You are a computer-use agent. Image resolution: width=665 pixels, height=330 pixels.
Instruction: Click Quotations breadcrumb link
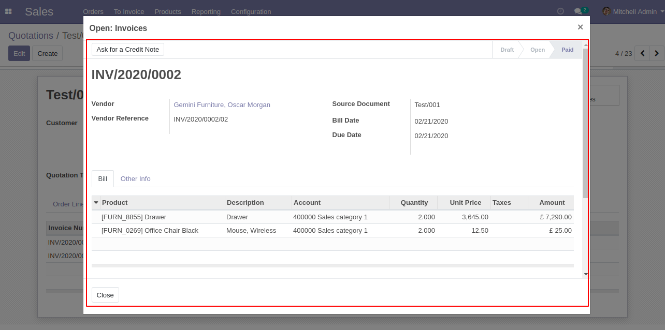(31, 36)
